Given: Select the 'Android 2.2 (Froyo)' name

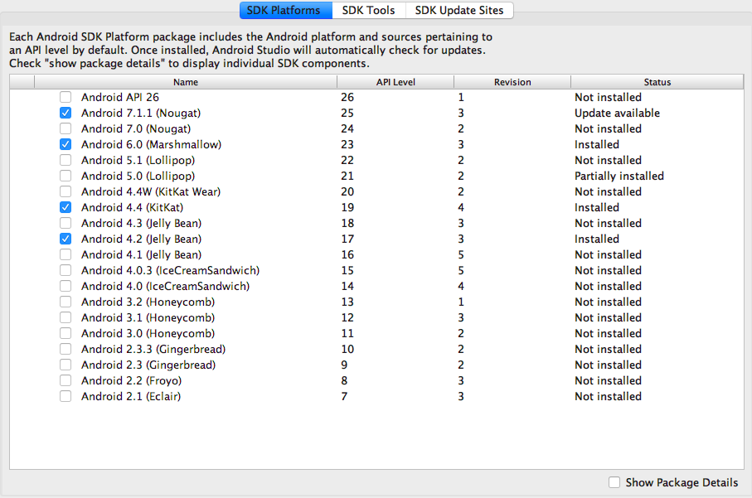Looking at the screenshot, I should (131, 380).
